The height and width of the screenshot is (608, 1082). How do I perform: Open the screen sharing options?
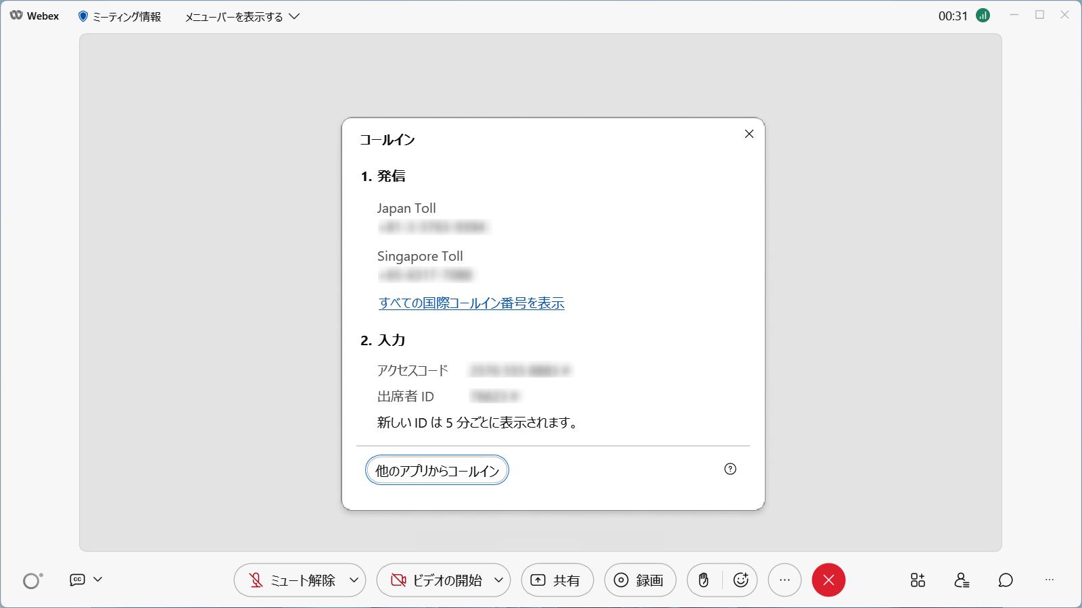pos(557,580)
